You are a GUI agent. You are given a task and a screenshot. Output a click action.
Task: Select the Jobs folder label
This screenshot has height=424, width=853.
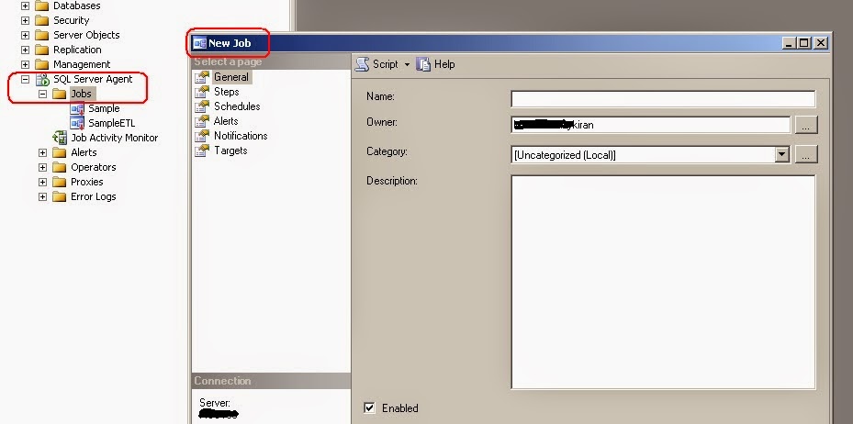[x=81, y=94]
